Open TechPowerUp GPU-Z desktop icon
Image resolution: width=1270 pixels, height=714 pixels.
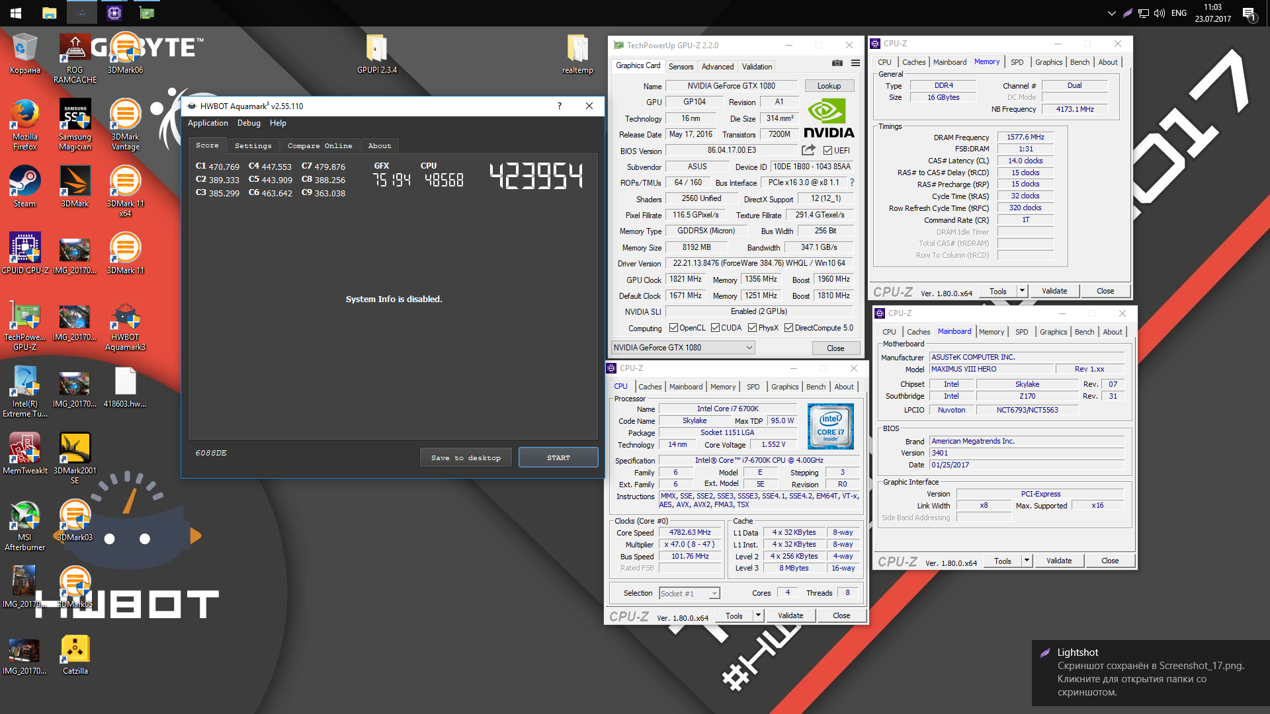coord(24,325)
